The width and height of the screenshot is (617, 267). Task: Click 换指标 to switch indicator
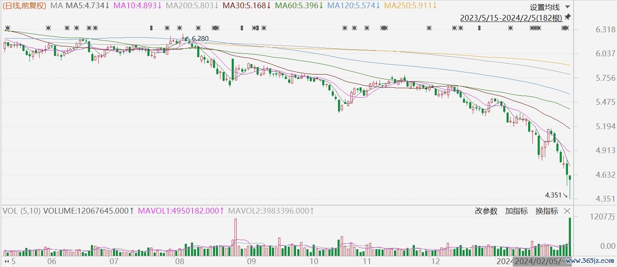click(x=546, y=211)
